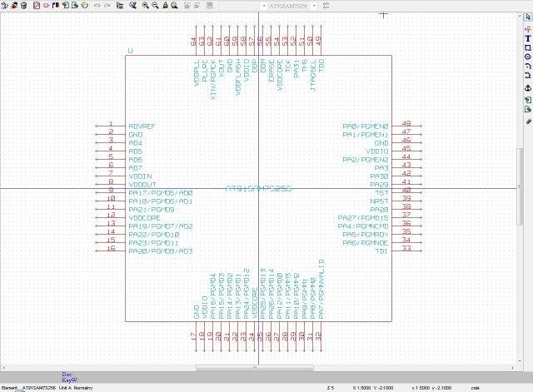Image resolution: width=533 pixels, height=392 pixels.
Task: Click the save library disk icon
Action: pyautogui.click(x=24, y=6)
